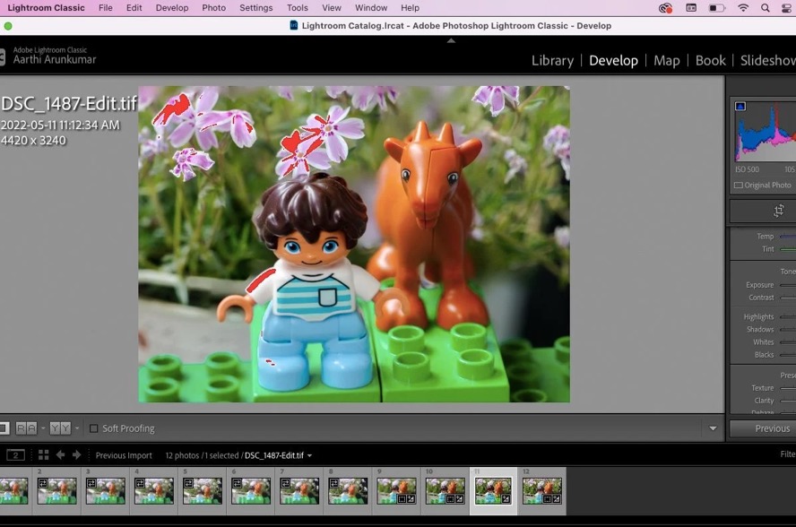
Task: Open the Window menu
Action: [x=371, y=7]
